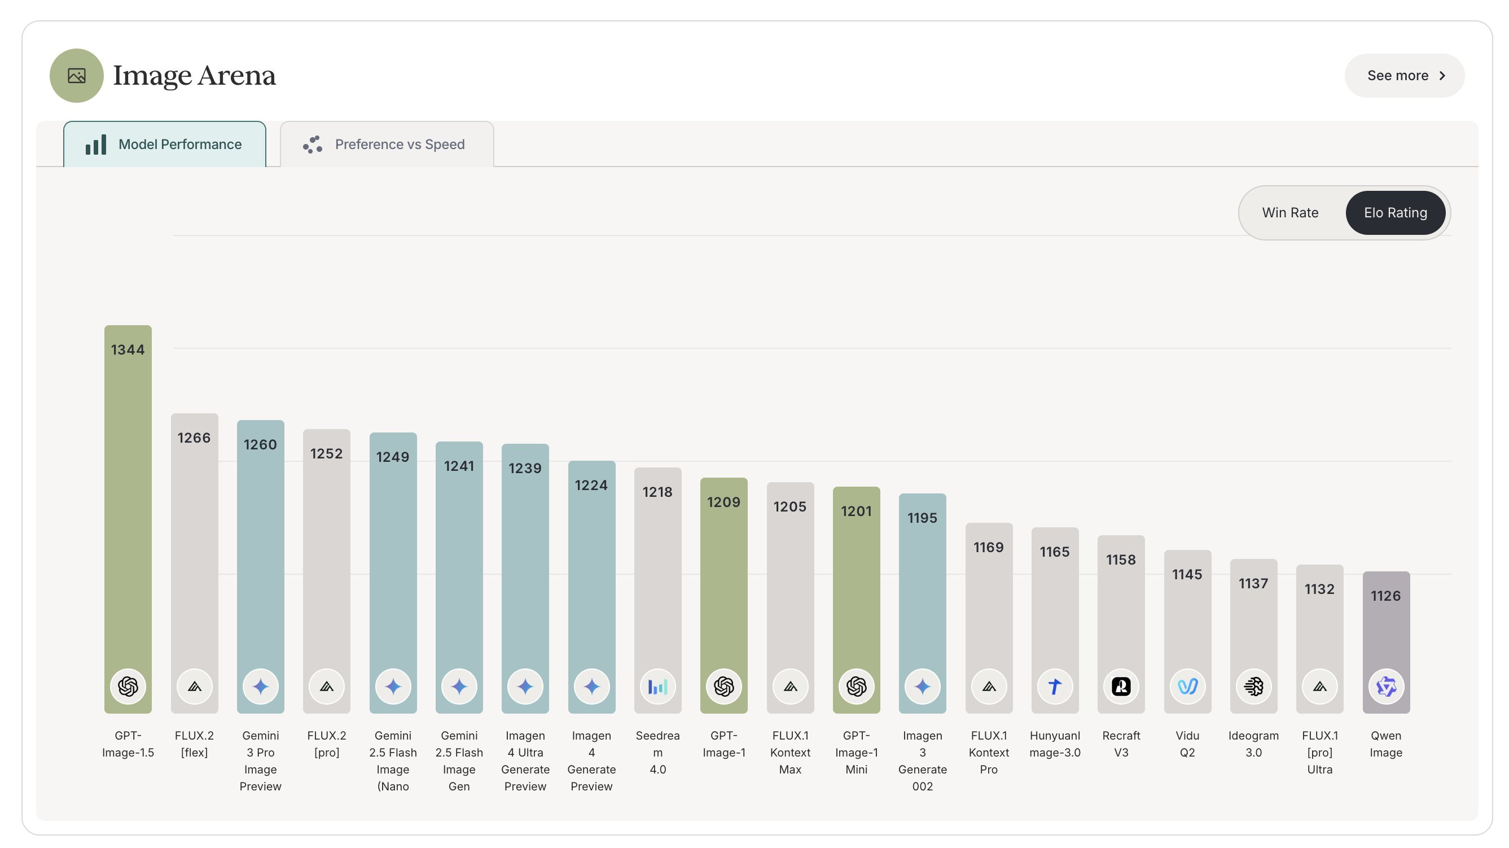Click the Image Arena picture icon
The width and height of the screenshot is (1509, 848).
77,76
